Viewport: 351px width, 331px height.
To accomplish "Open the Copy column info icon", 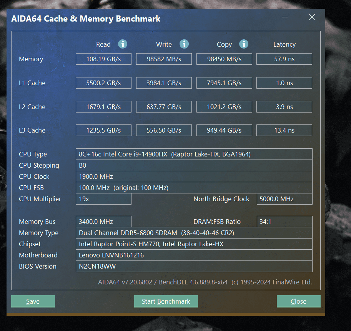I will click(x=244, y=44).
